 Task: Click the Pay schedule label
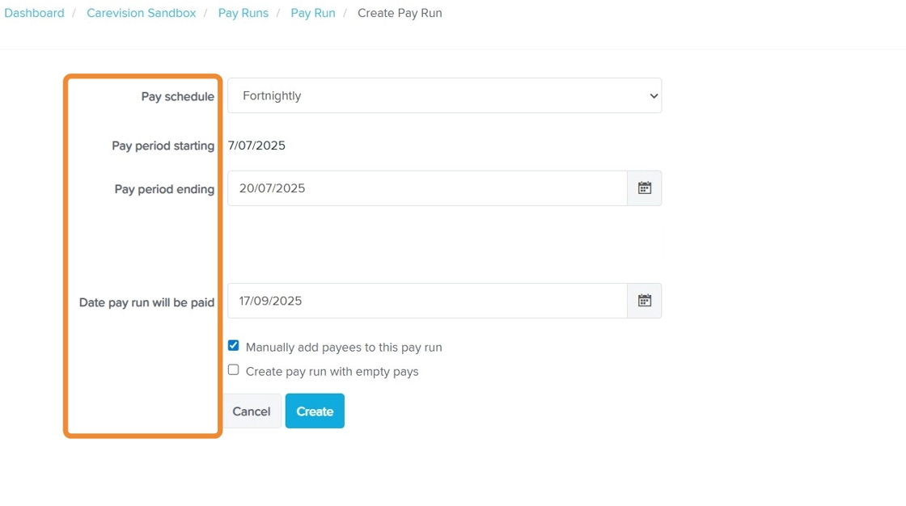click(178, 97)
